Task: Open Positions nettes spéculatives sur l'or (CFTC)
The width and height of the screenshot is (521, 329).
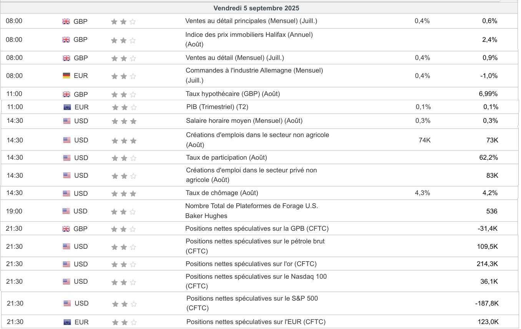Action: [251, 264]
